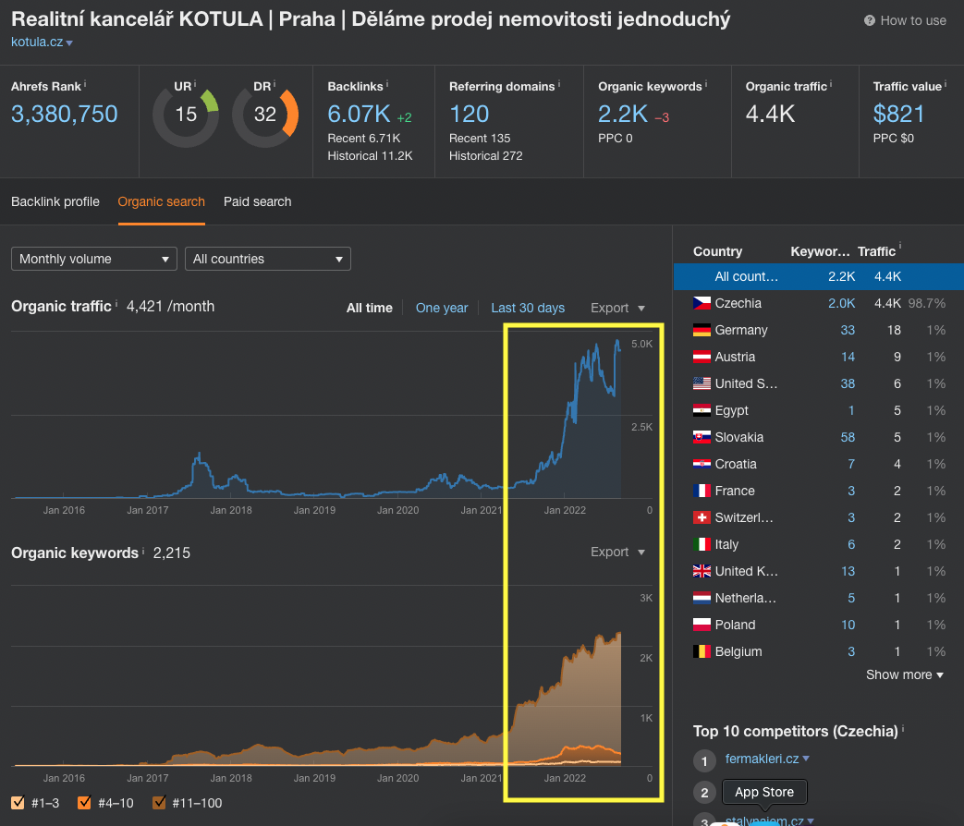Open United States keywords count 38
The width and height of the screenshot is (964, 826).
click(x=848, y=383)
